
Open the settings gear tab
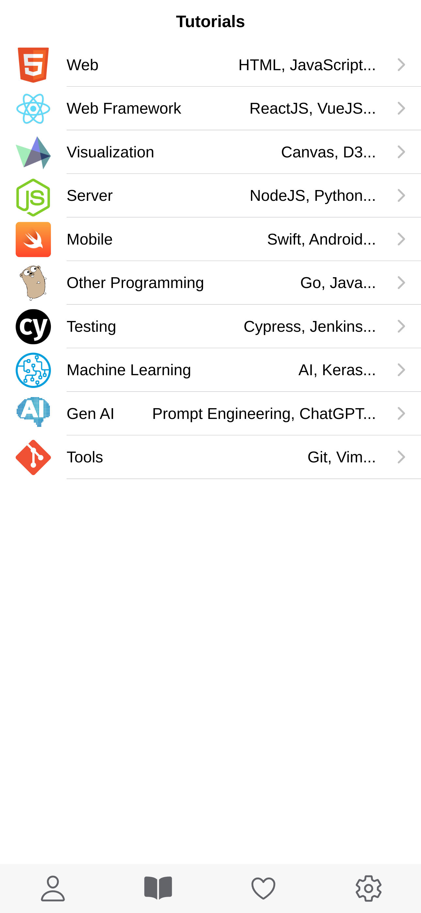[x=368, y=888]
